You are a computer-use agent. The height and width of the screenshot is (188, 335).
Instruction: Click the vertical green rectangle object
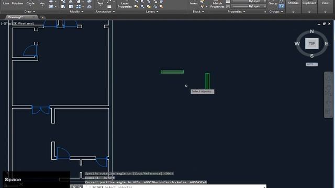207,81
